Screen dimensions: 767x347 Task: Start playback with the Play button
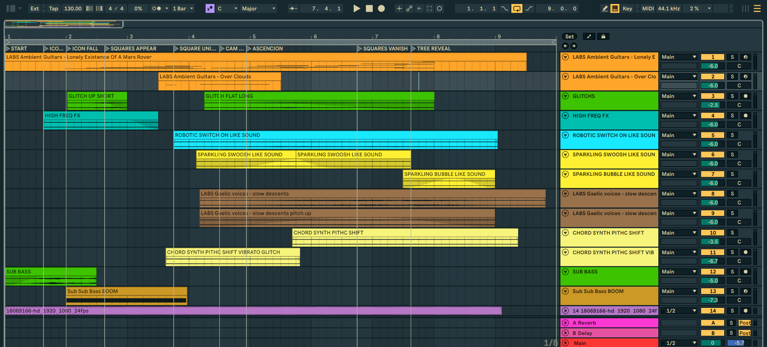[357, 8]
